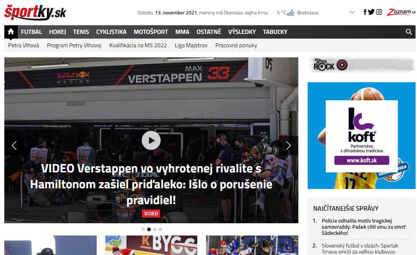Click the Radio Anténa Rock play icon

coord(342,65)
